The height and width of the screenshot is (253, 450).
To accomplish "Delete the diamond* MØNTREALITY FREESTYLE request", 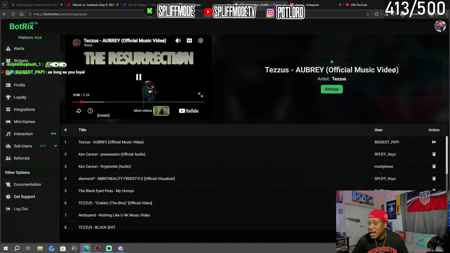I will click(434, 179).
